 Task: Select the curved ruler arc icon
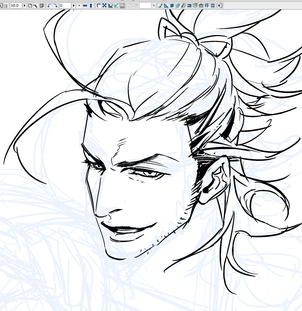click(184, 6)
